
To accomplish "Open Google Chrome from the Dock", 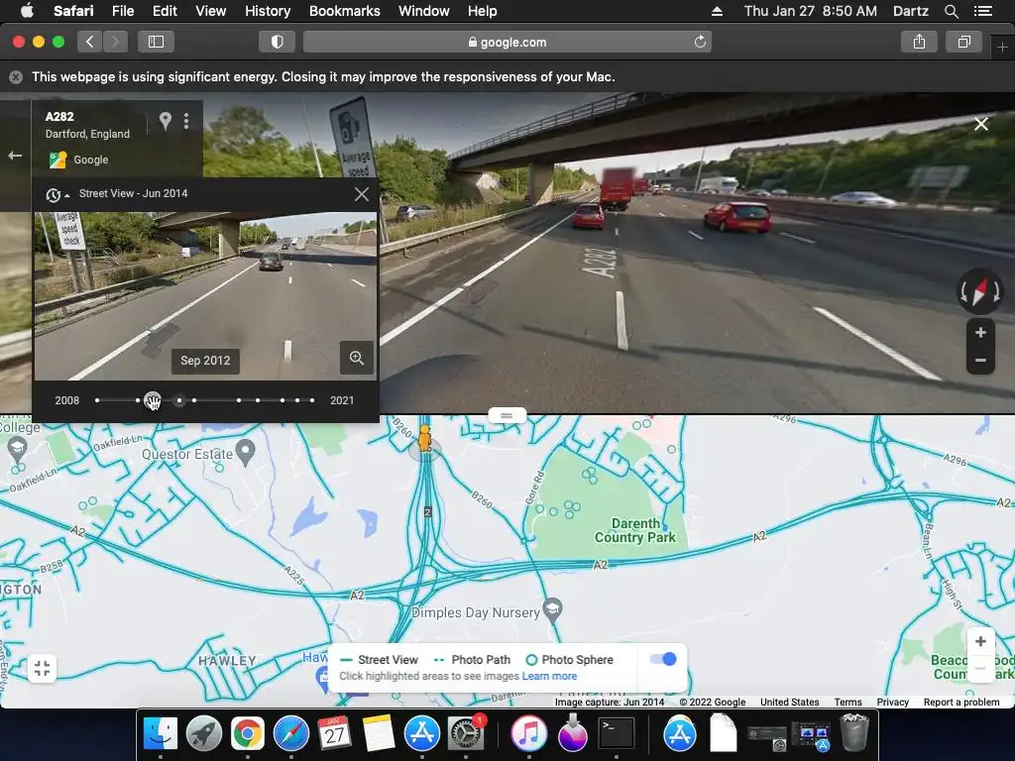I will point(247,734).
